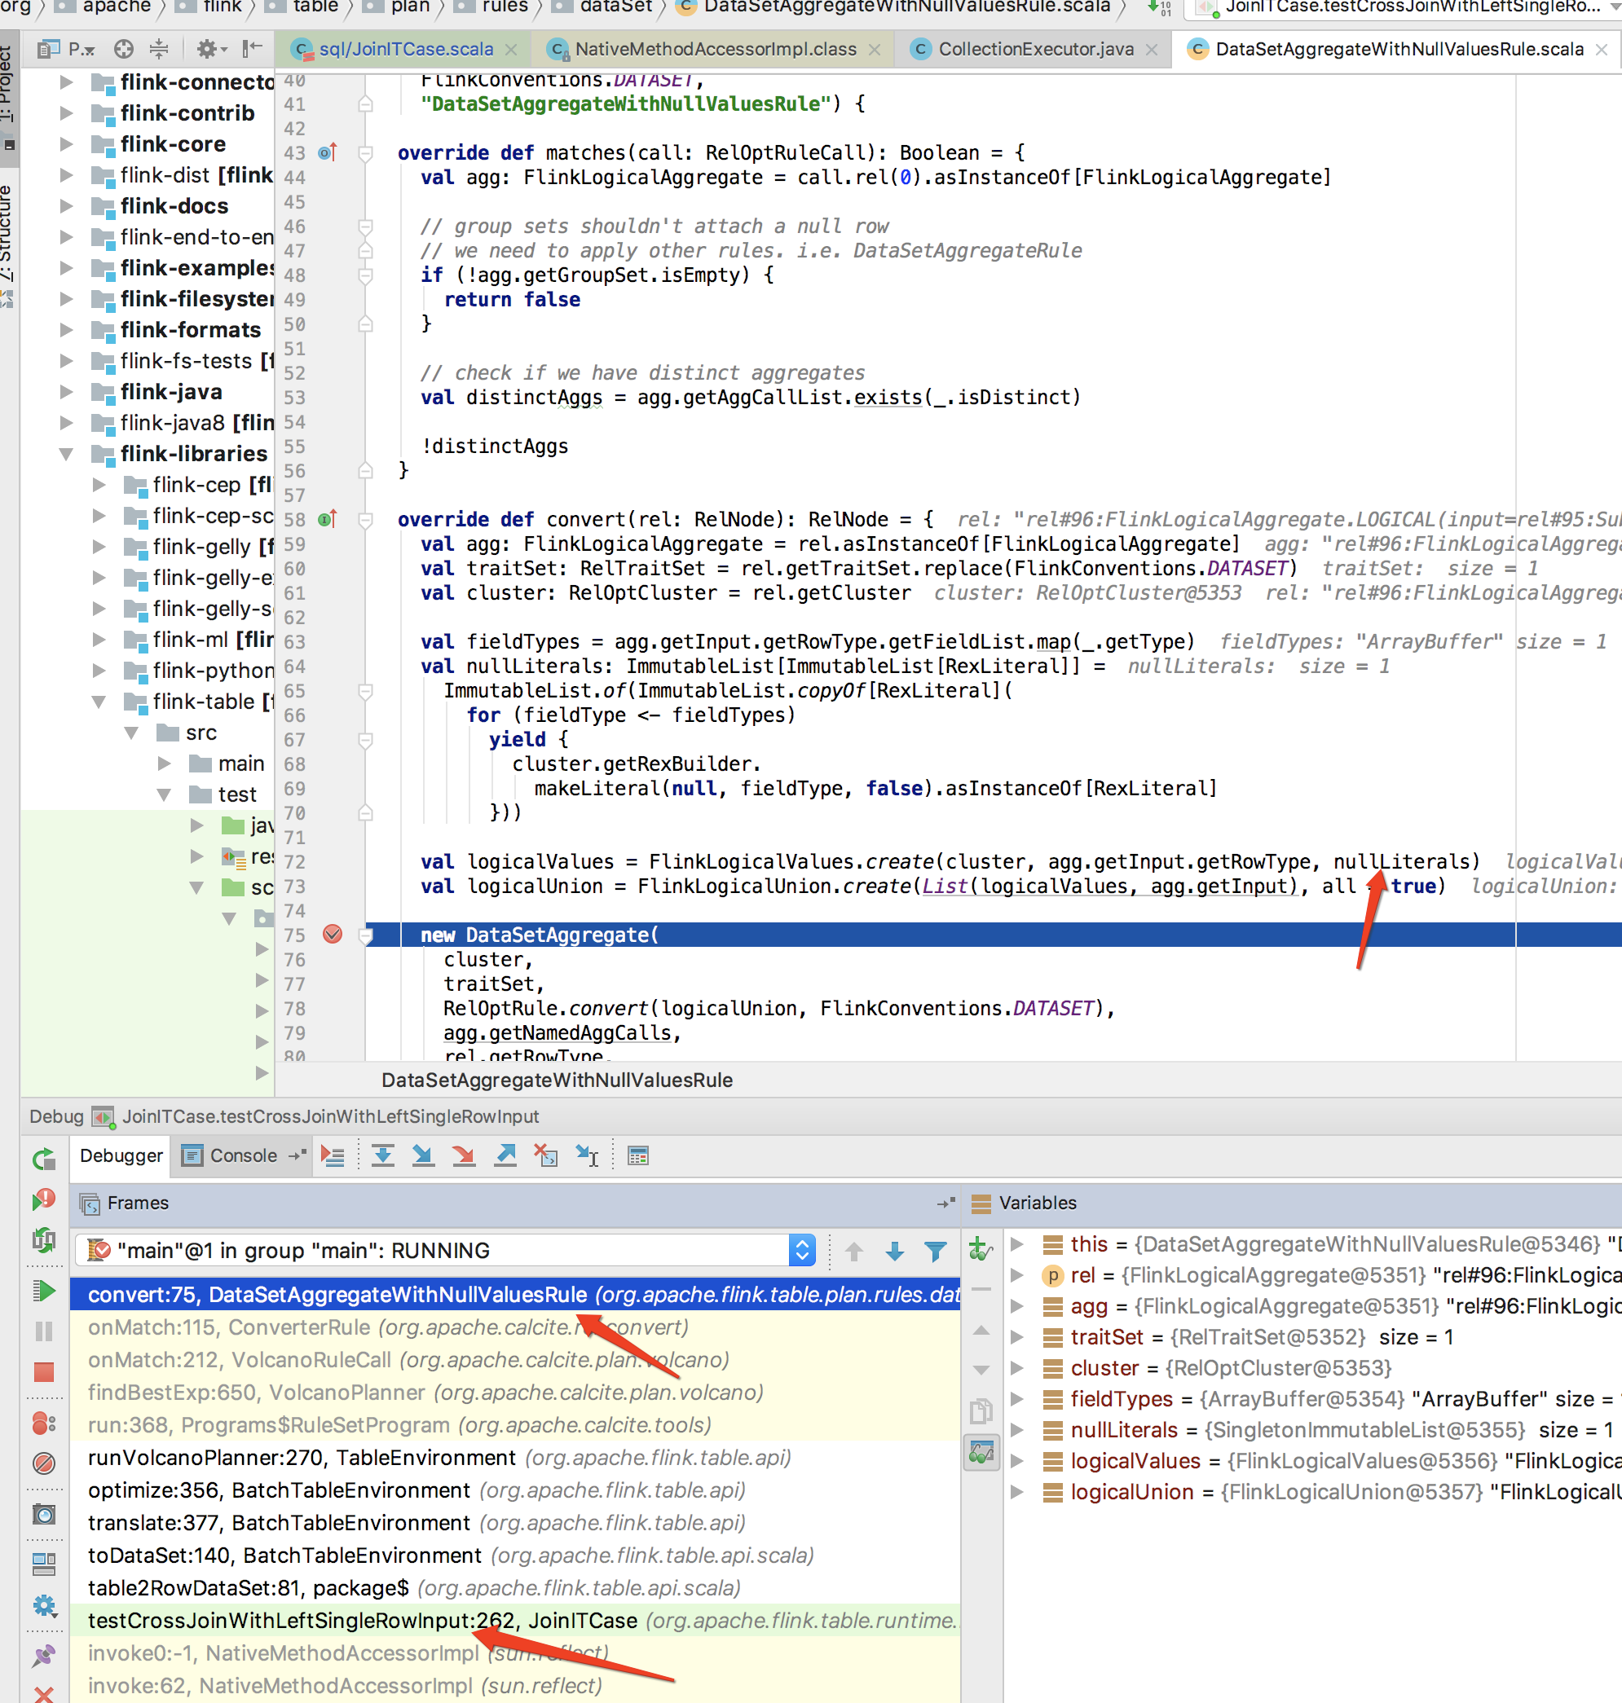1622x1703 pixels.
Task: Expand the flink-java module folder
Action: coord(66,392)
